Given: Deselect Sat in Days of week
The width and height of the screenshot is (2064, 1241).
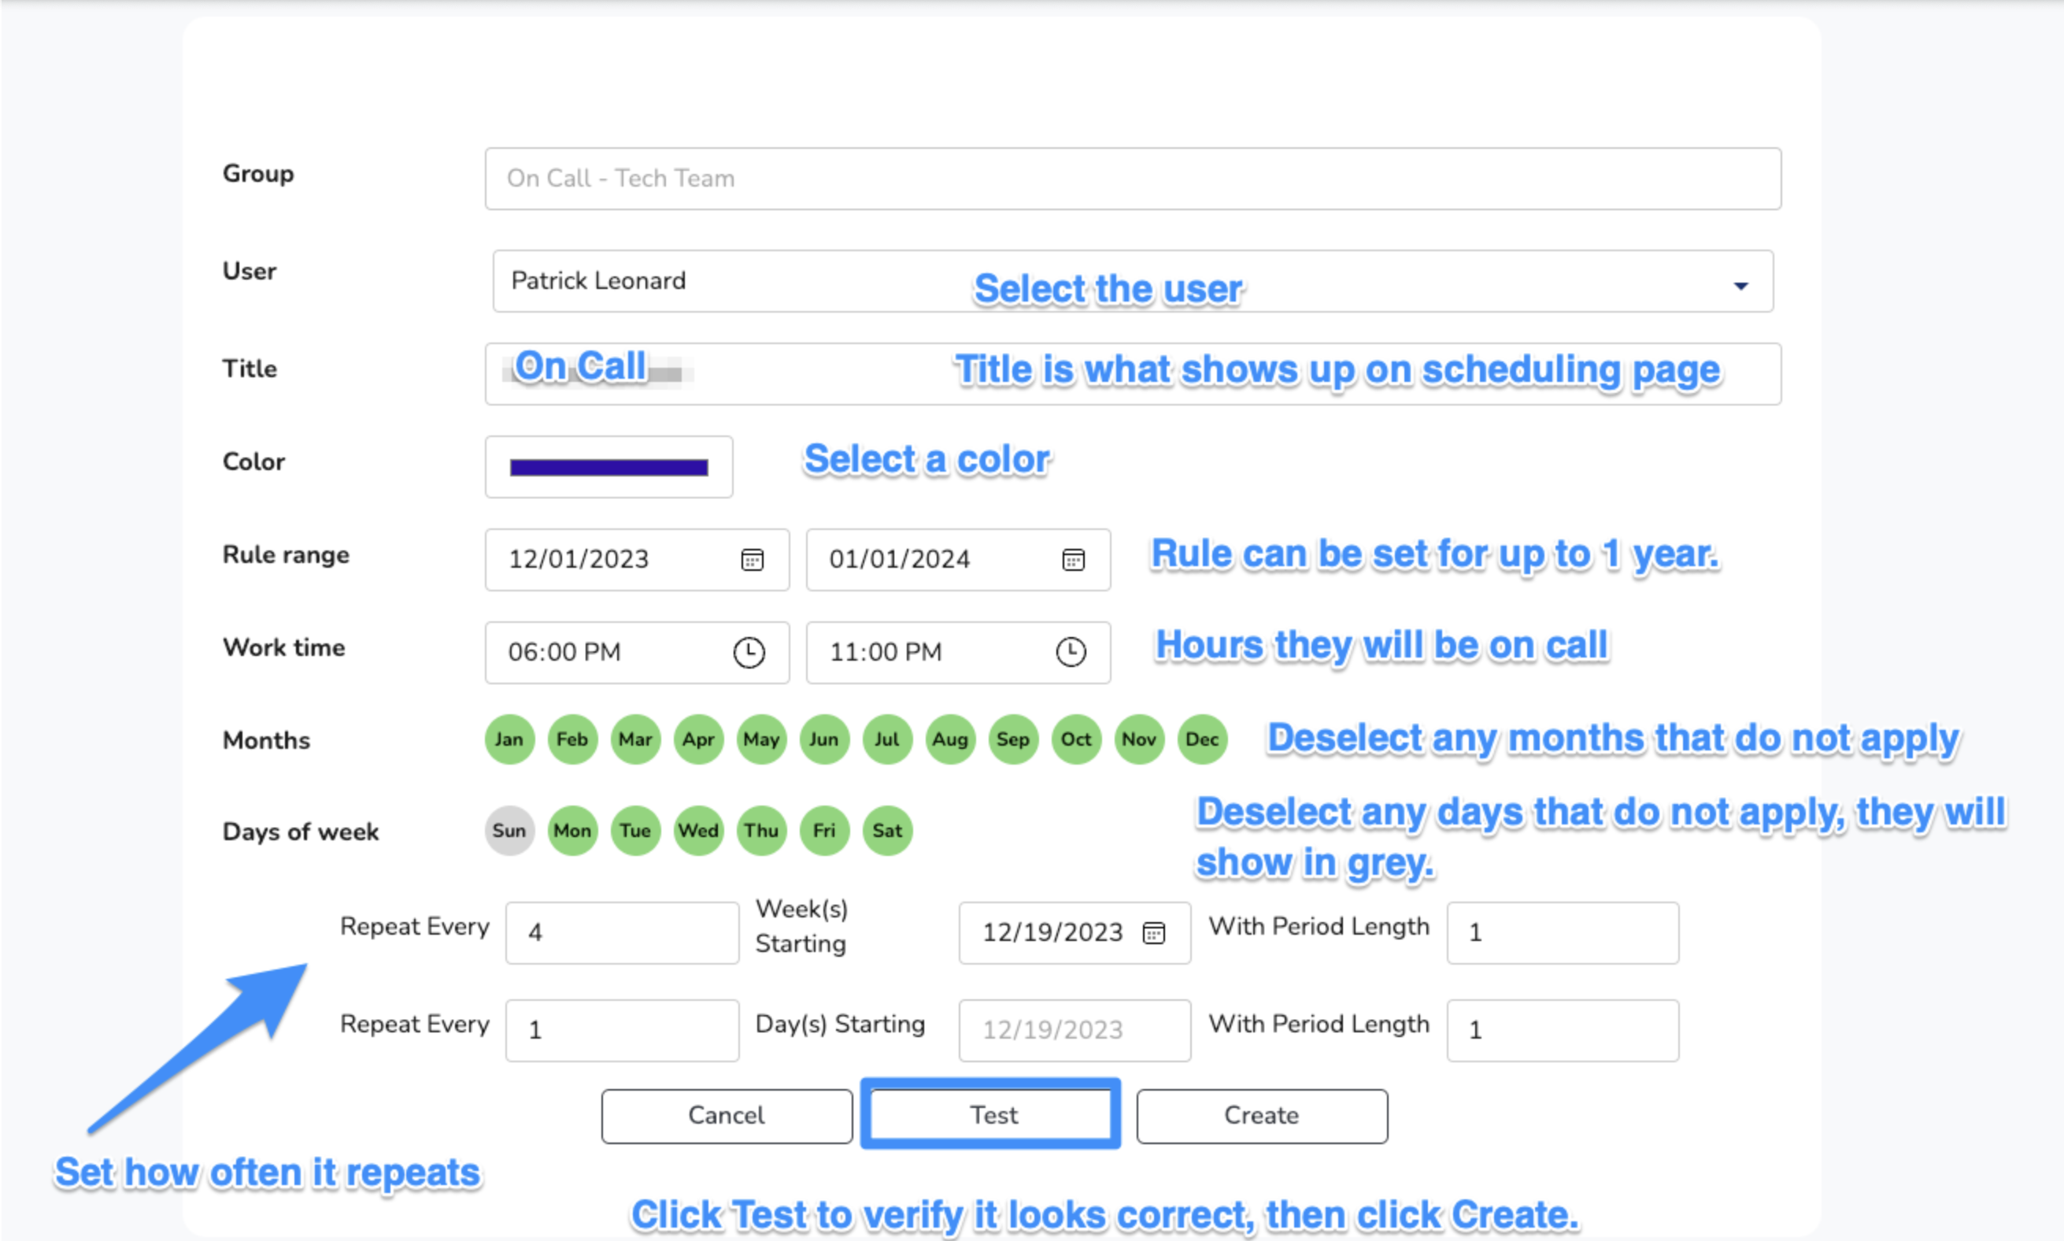Looking at the screenshot, I should (887, 831).
